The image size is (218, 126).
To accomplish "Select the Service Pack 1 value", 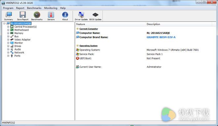I will (155, 54).
